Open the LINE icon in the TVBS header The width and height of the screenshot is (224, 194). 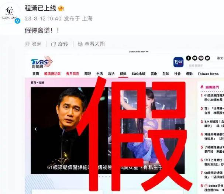point(201,58)
